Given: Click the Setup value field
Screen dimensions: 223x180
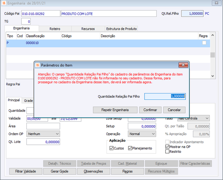Looking at the screenshot, I should point(142,126).
